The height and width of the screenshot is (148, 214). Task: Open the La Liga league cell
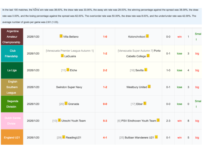(11, 70)
